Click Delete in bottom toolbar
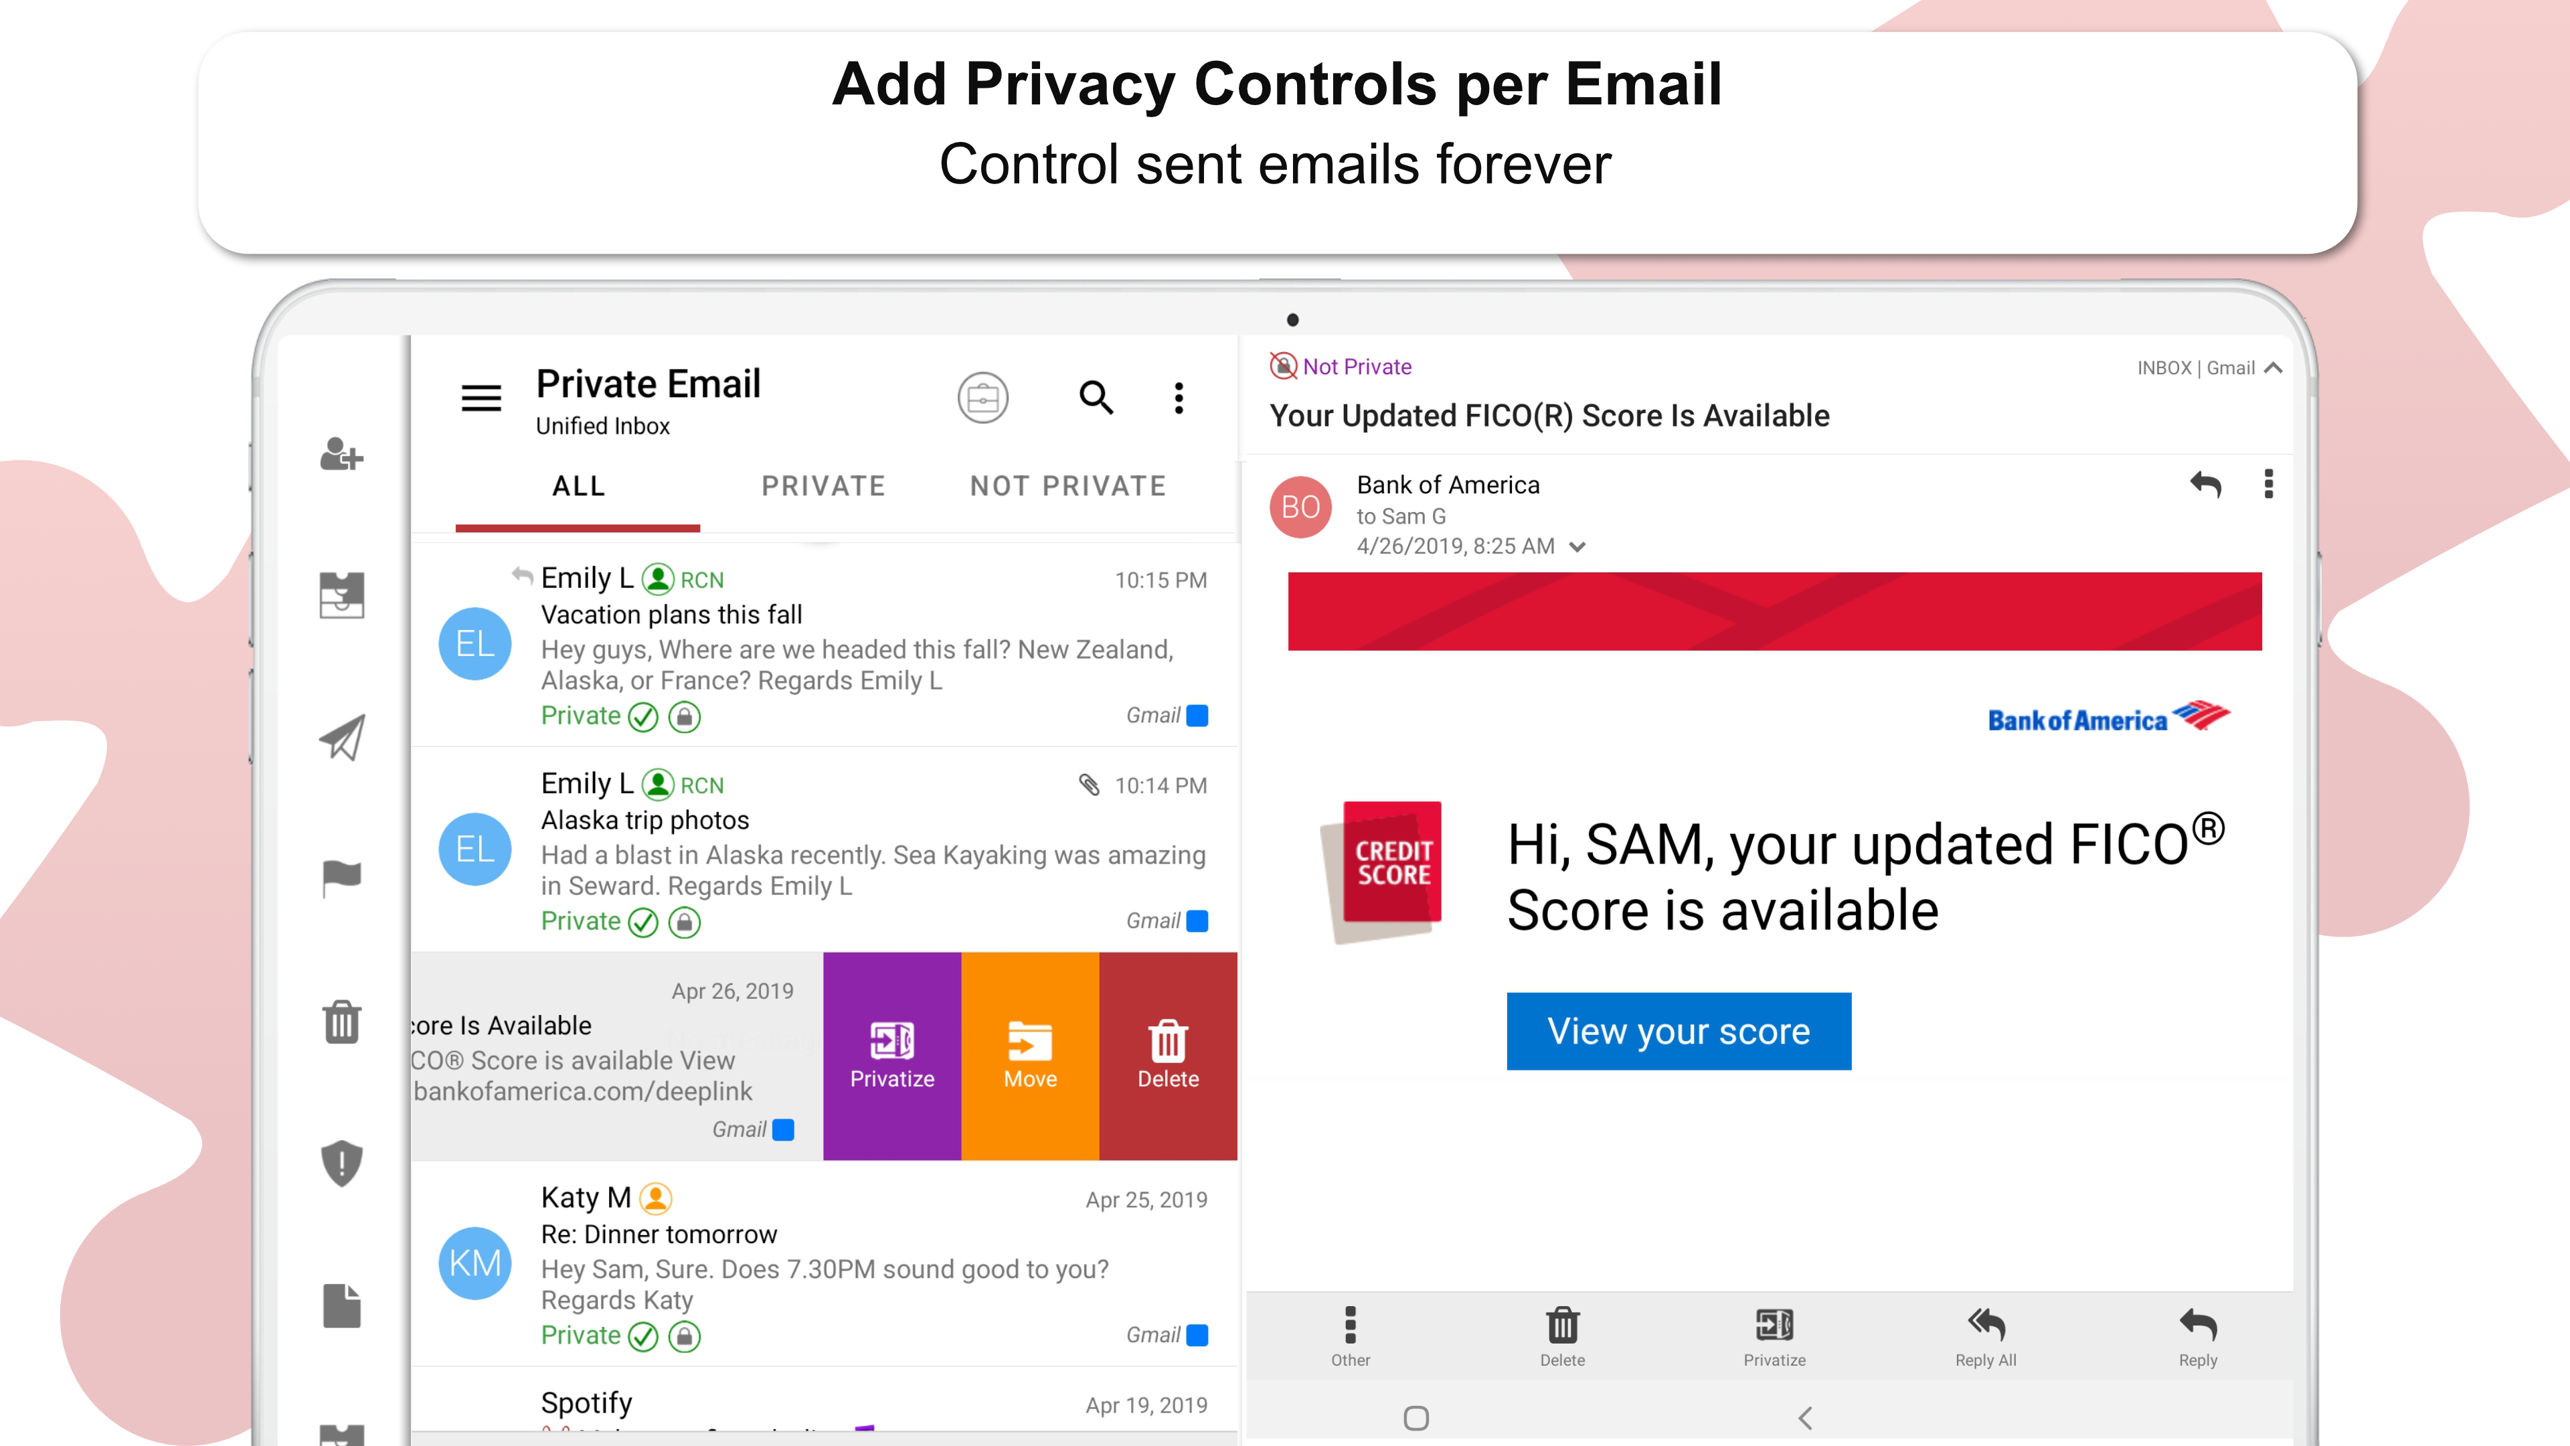The height and width of the screenshot is (1446, 2570). (1562, 1338)
